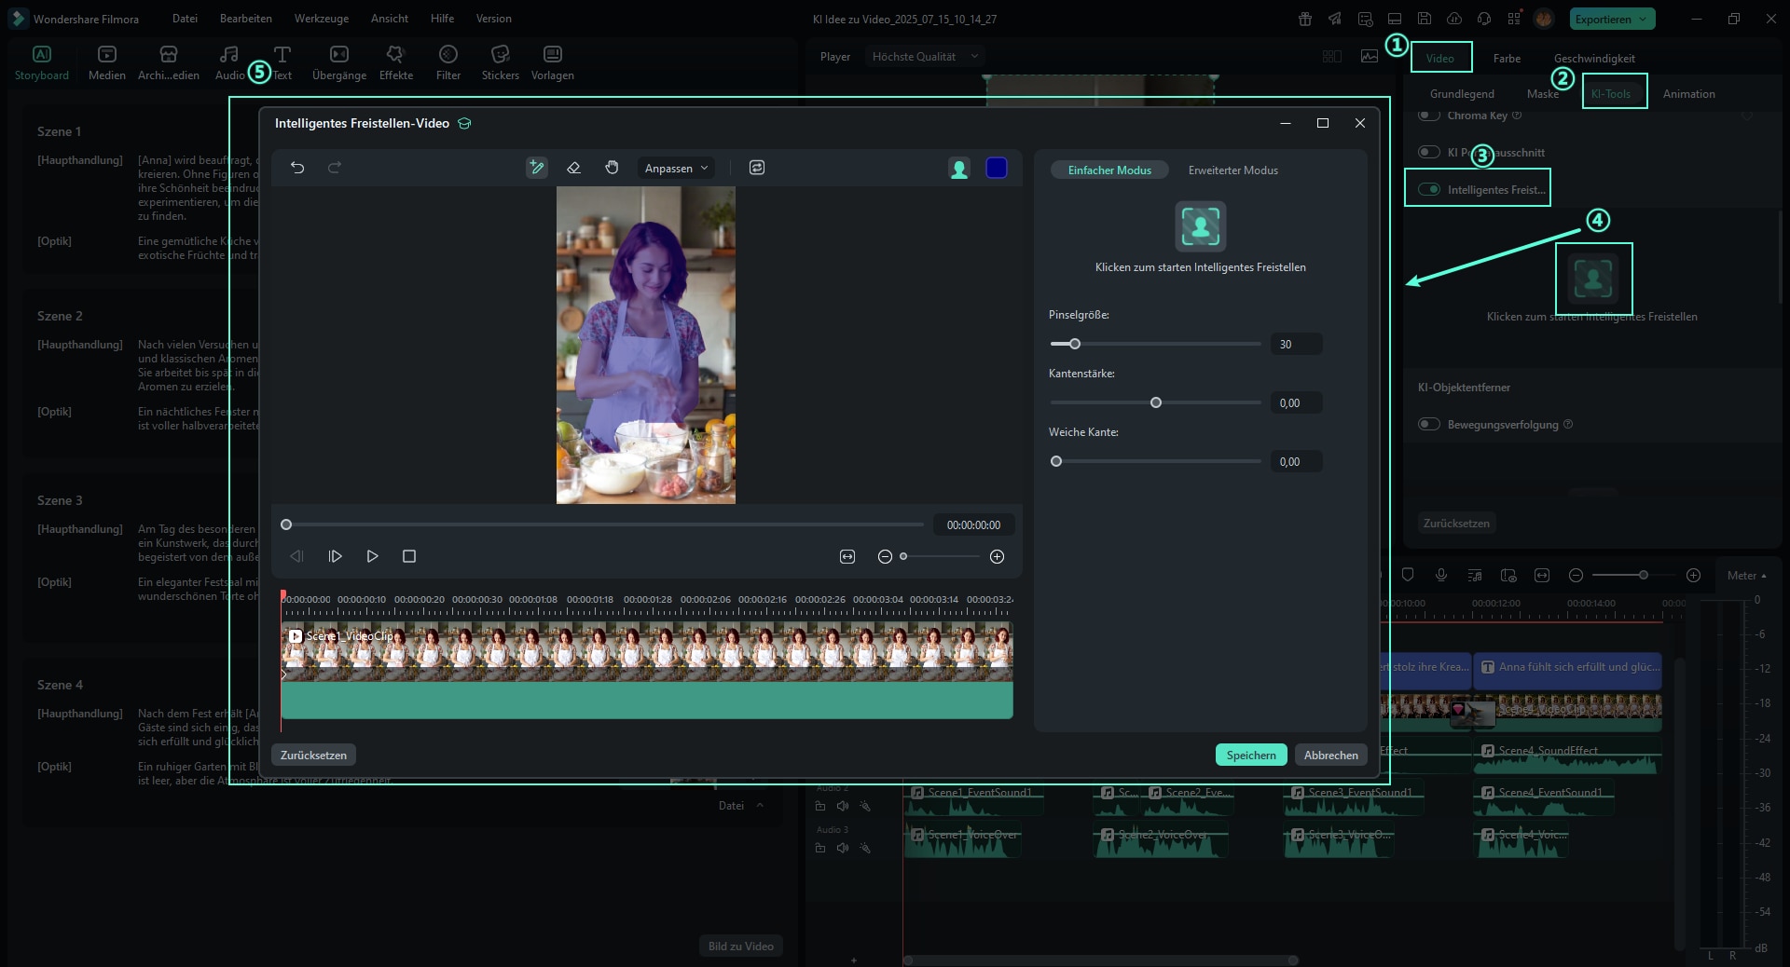This screenshot has width=1790, height=967.
Task: Switch to the Grundlegend sub-tab
Action: pyautogui.click(x=1462, y=94)
